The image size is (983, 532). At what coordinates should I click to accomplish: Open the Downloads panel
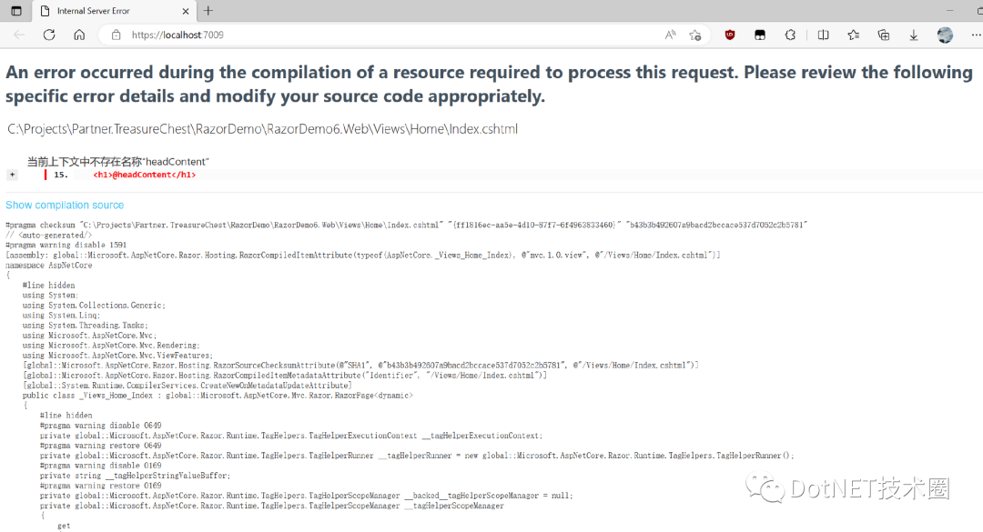point(914,35)
